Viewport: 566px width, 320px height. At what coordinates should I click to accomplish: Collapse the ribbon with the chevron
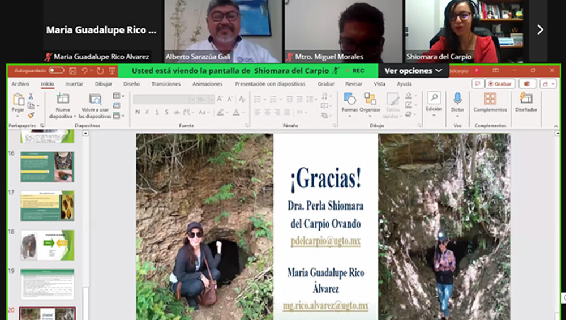tap(556, 126)
